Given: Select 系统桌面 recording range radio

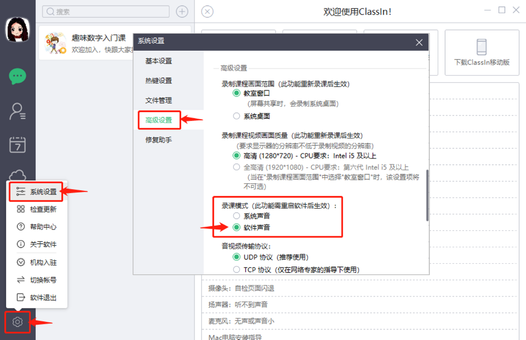Looking at the screenshot, I should click(236, 116).
